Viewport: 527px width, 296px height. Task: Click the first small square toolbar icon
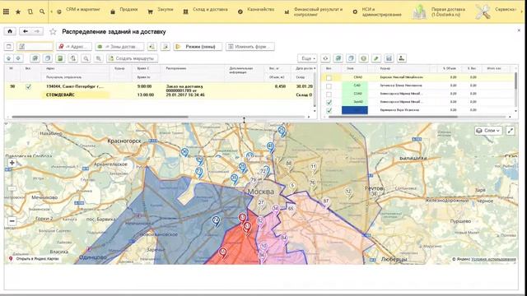9,46
